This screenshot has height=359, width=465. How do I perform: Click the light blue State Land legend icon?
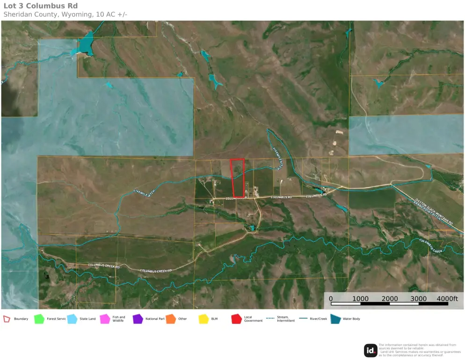[x=72, y=319]
